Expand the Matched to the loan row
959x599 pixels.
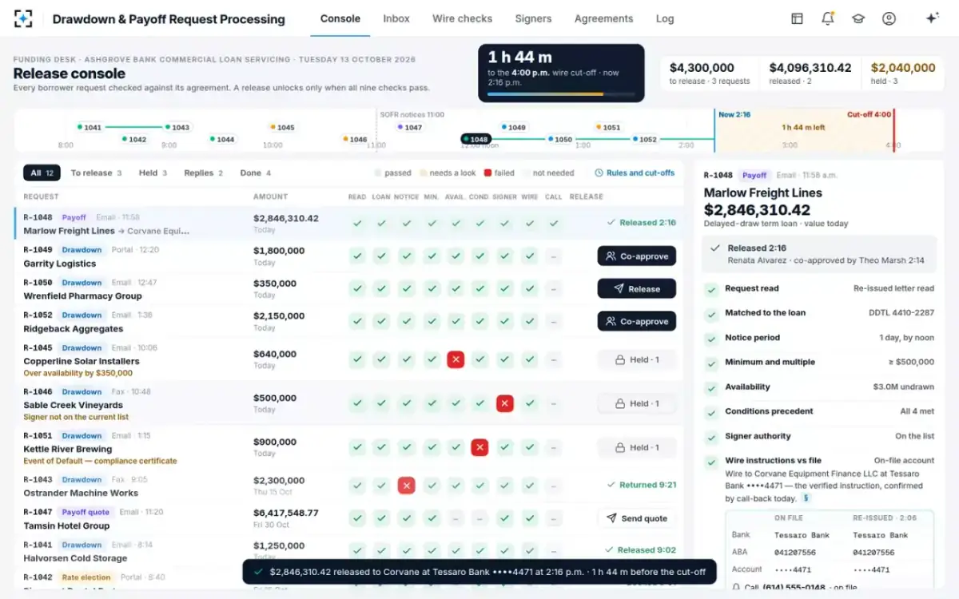[819, 313]
